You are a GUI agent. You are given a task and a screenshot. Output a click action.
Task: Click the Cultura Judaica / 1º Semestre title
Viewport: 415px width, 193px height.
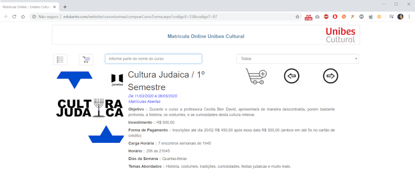click(166, 81)
